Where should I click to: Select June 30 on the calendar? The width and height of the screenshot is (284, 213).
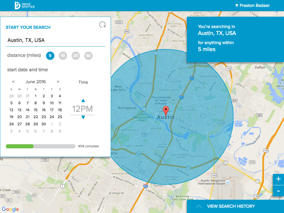44,124
